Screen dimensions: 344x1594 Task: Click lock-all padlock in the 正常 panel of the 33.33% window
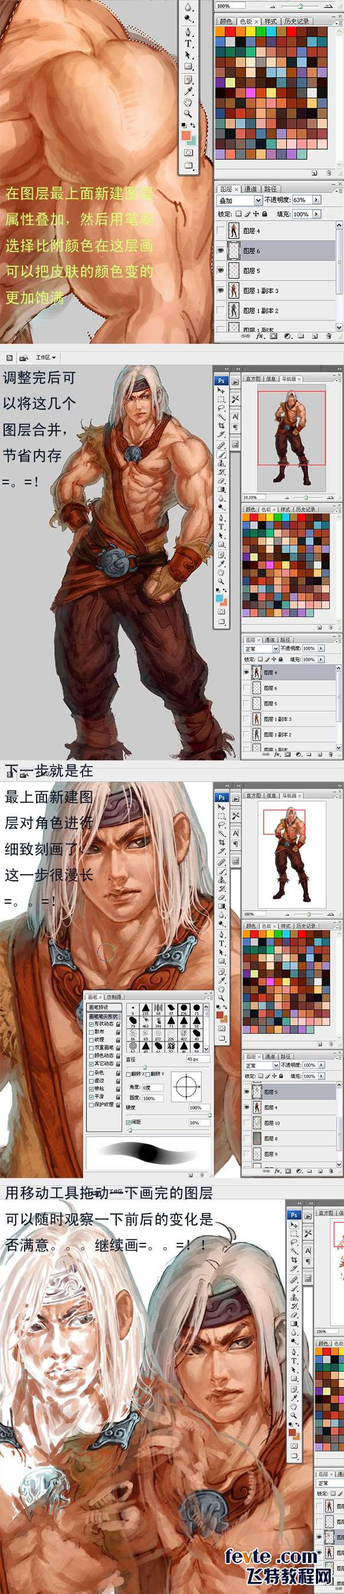tap(281, 660)
